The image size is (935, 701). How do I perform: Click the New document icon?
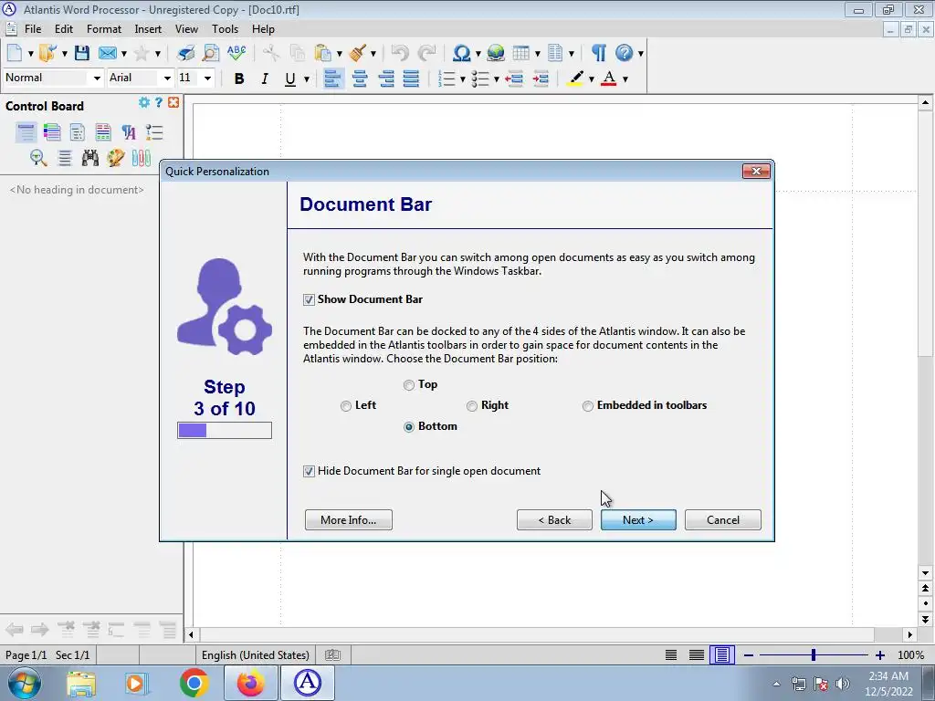(15, 53)
